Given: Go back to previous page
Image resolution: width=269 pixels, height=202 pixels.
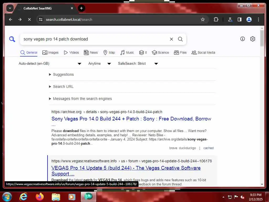Looking at the screenshot, I should (11, 19).
